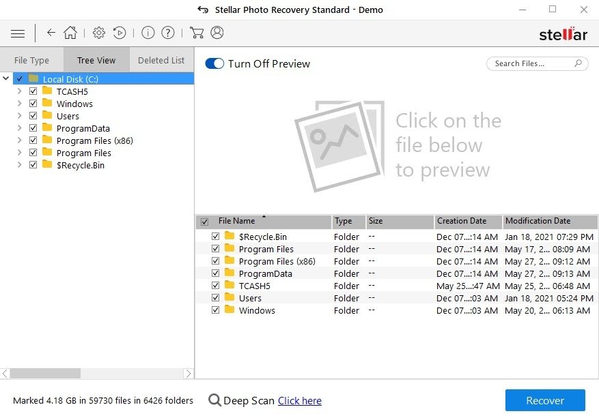Click the tree horizontal scrollbar thumb

coord(45,373)
